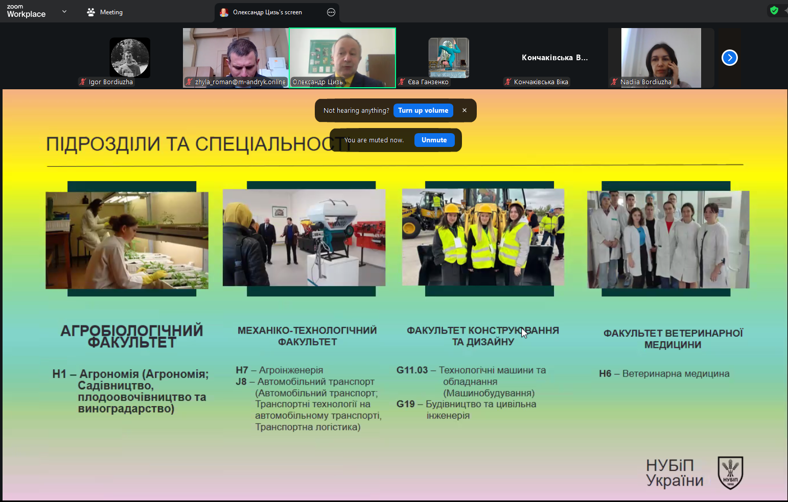788x502 pixels.
Task: Click Nadiia Bordiuzha's muted microphone icon
Action: 614,82
